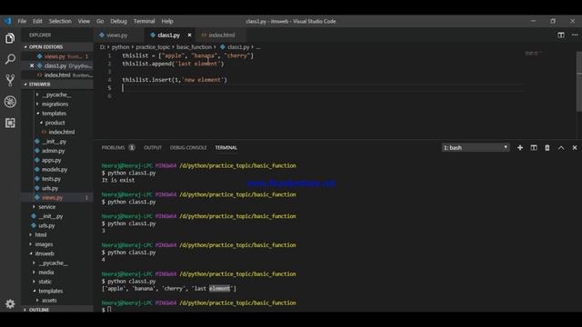The image size is (582, 327).
Task: Open the Search view in activity bar
Action: click(x=10, y=59)
